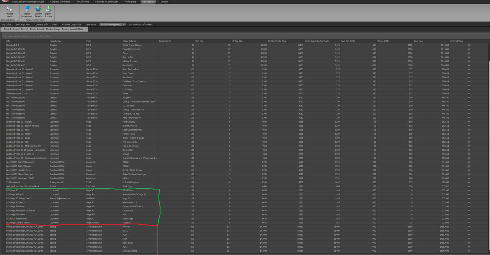Image resolution: width=490 pixels, height=255 pixels.
Task: Open the Custom Airports globe icon
Action: click(38, 11)
